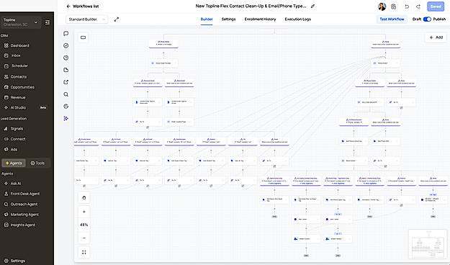Edit workflow name with pencil icon
The width and height of the screenshot is (450, 265).
click(312, 6)
